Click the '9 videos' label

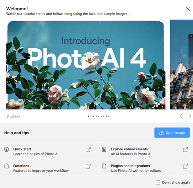13,116
